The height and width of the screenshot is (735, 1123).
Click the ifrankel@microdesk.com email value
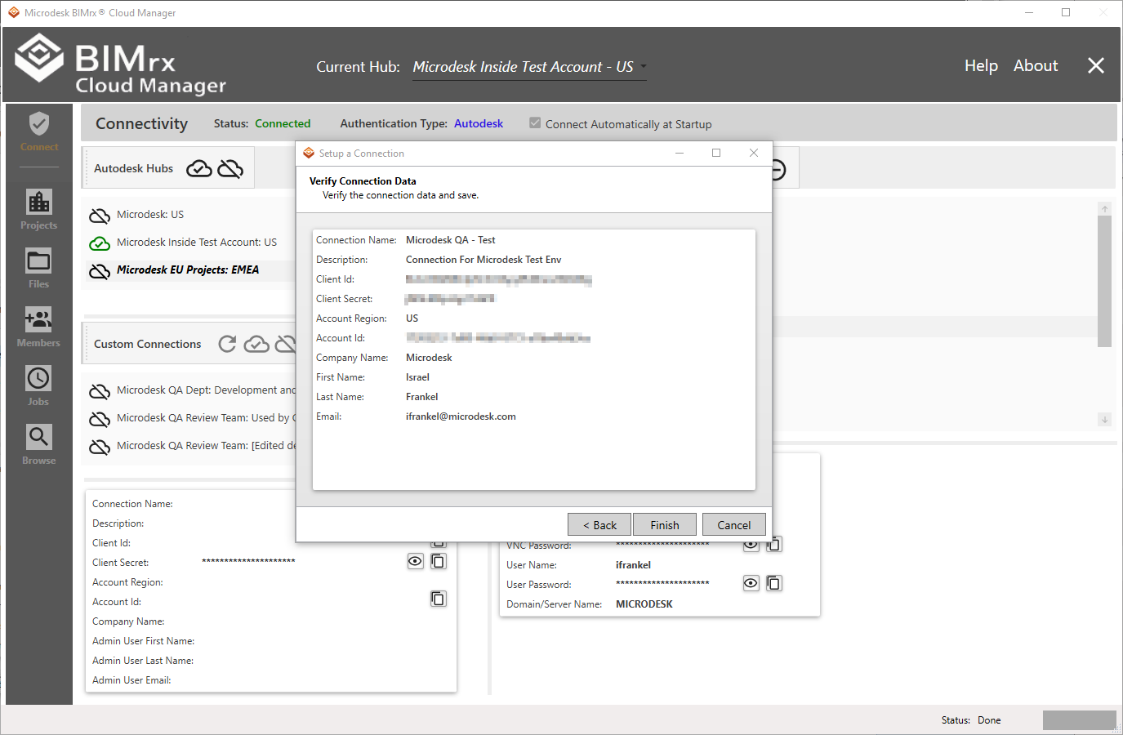point(461,416)
